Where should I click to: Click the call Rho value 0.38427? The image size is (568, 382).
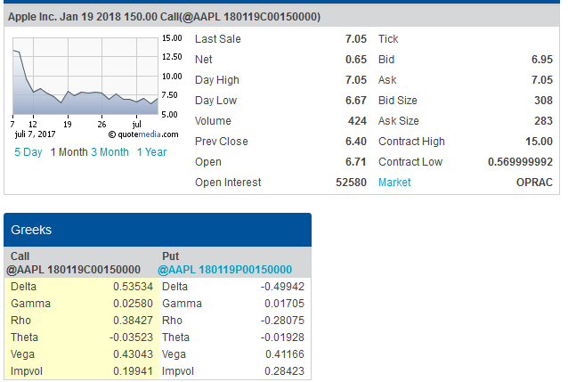[133, 321]
